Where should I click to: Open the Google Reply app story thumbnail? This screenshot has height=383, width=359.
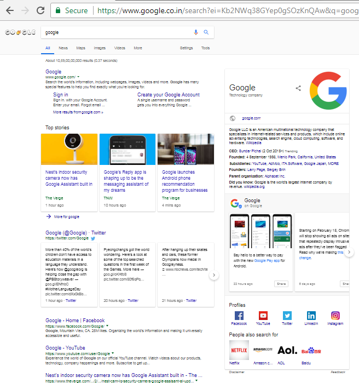click(x=128, y=149)
